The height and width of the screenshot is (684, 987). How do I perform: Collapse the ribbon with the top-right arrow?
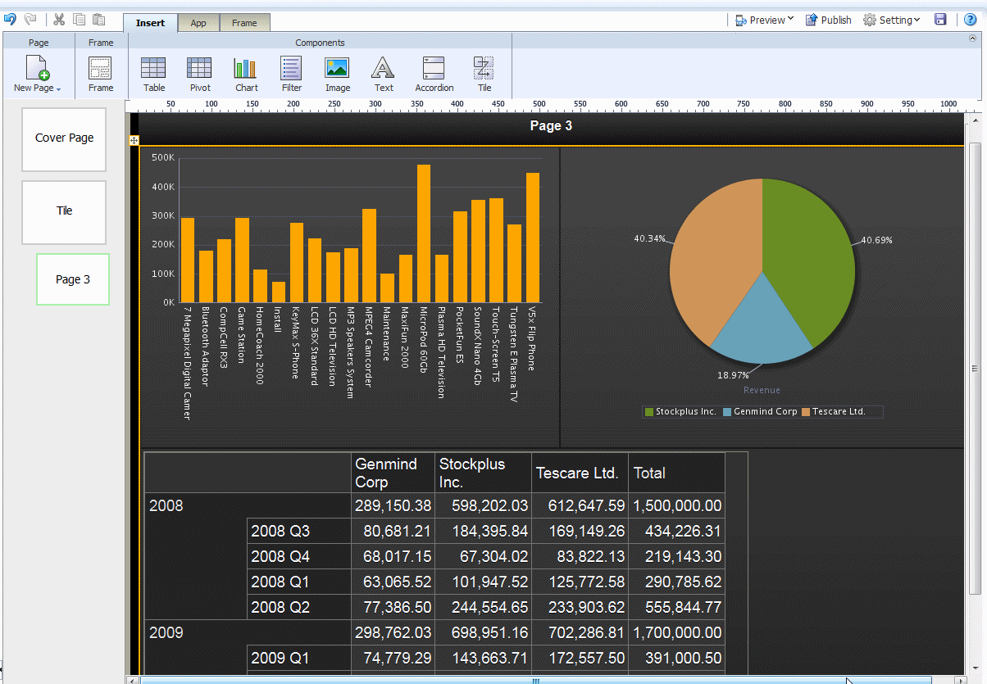972,39
